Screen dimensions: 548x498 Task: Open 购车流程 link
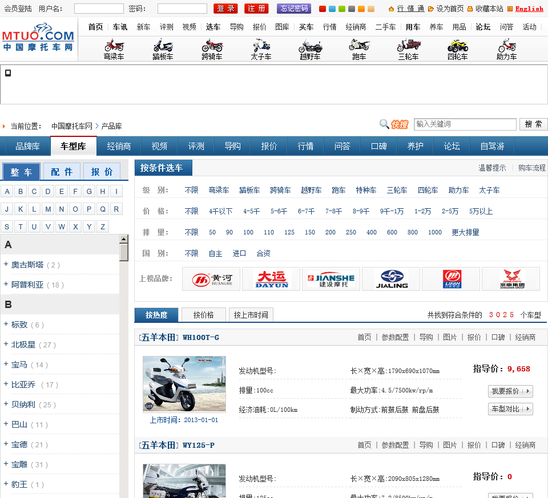[531, 168]
